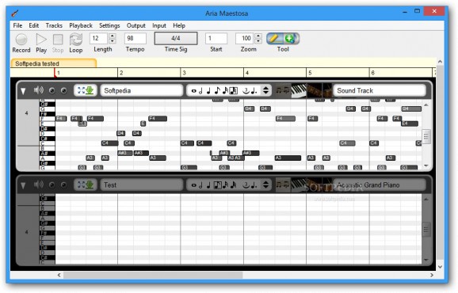
Task: Open the Tracks menu
Action: click(54, 25)
